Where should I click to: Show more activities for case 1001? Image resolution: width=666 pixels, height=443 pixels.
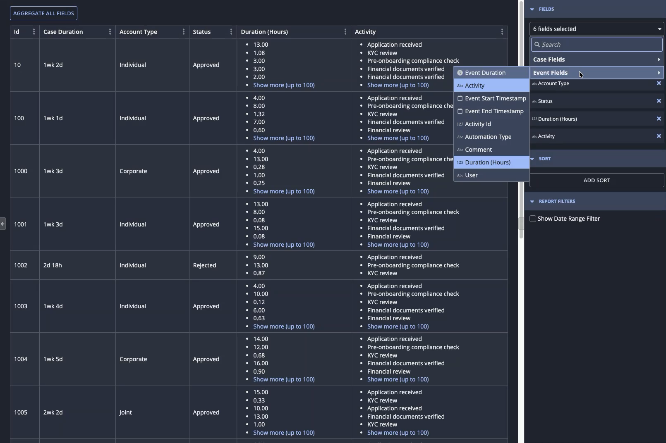coord(398,245)
